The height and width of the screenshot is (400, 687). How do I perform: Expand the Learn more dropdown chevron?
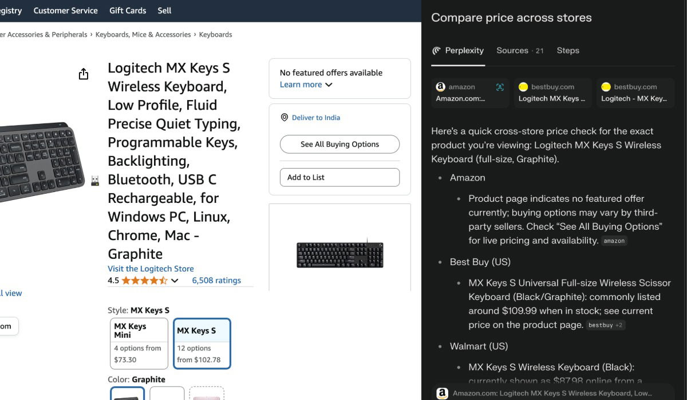tap(329, 85)
